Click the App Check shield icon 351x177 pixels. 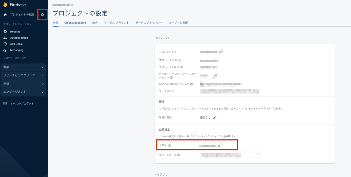pos(5,44)
